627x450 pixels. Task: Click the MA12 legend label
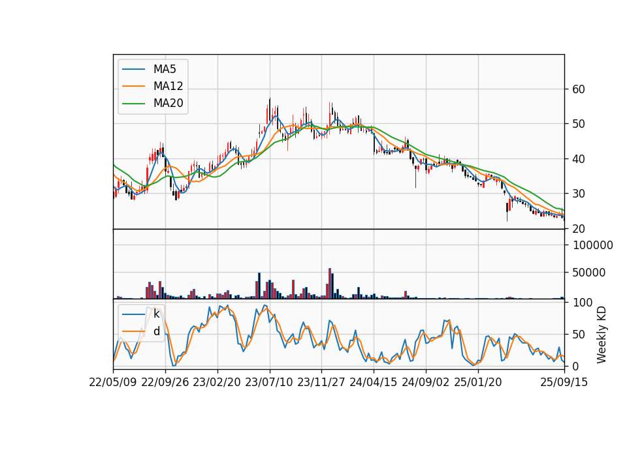[168, 86]
